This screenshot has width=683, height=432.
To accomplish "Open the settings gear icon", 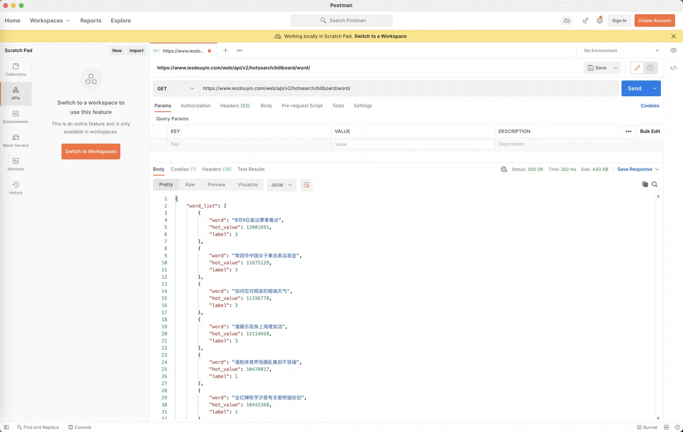I will (600, 21).
